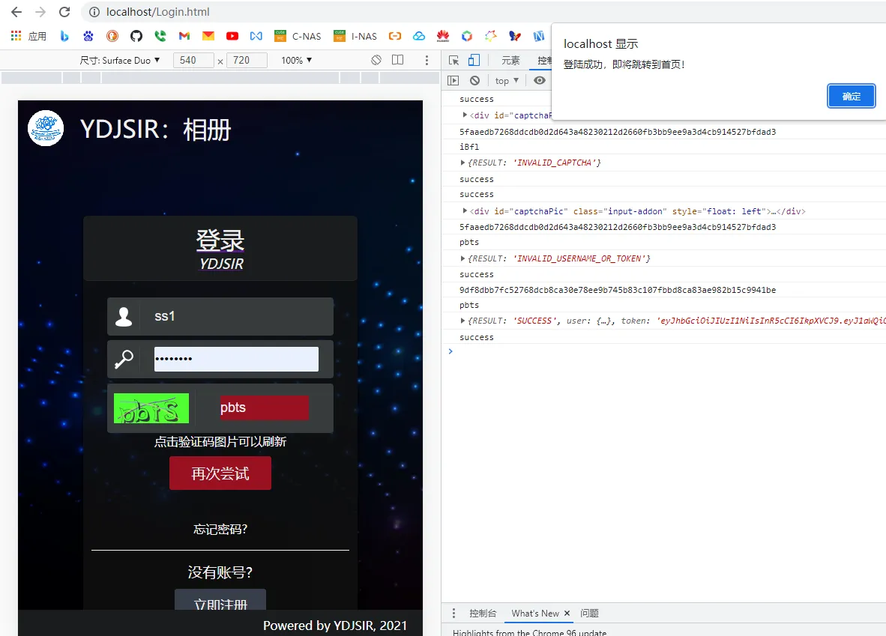Click the 忘记密码? link
The width and height of the screenshot is (886, 636).
pyautogui.click(x=220, y=529)
